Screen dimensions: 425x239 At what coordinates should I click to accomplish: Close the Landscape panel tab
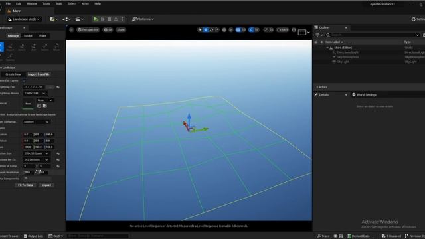tap(24, 28)
